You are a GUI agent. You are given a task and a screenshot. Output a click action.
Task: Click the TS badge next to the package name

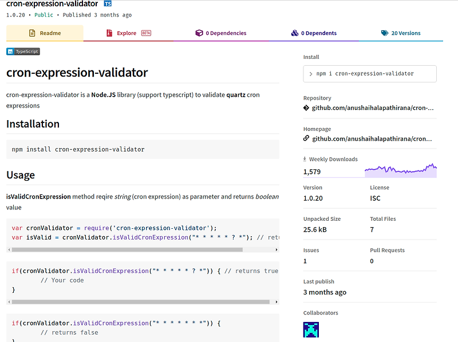click(107, 4)
